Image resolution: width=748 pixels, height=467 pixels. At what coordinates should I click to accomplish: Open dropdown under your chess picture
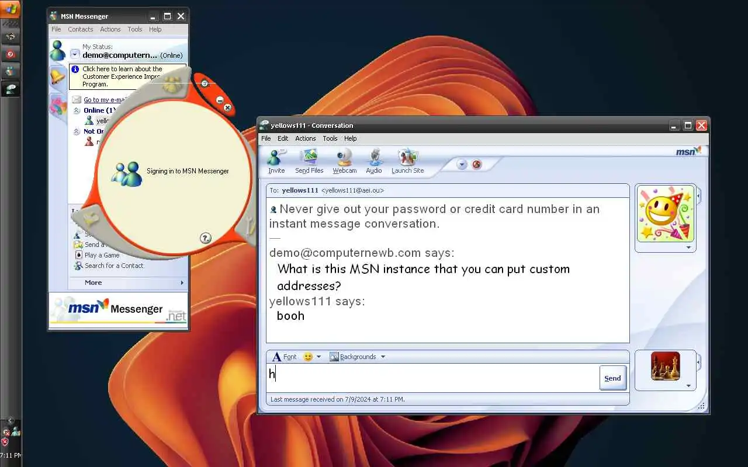(688, 386)
